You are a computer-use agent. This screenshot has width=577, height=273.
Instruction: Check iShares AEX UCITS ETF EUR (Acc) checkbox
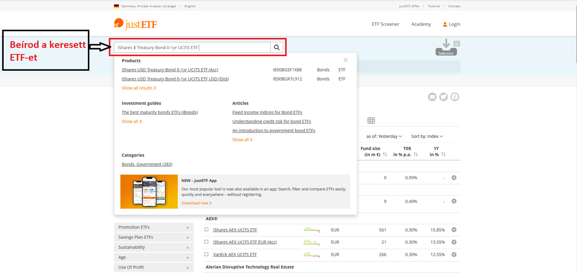[x=206, y=241]
